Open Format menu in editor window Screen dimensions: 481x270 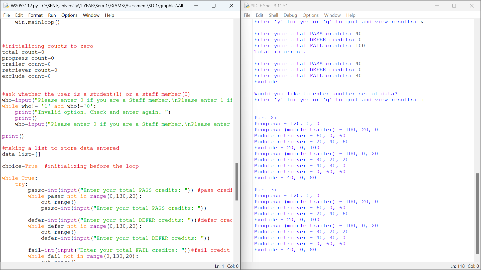coord(35,15)
